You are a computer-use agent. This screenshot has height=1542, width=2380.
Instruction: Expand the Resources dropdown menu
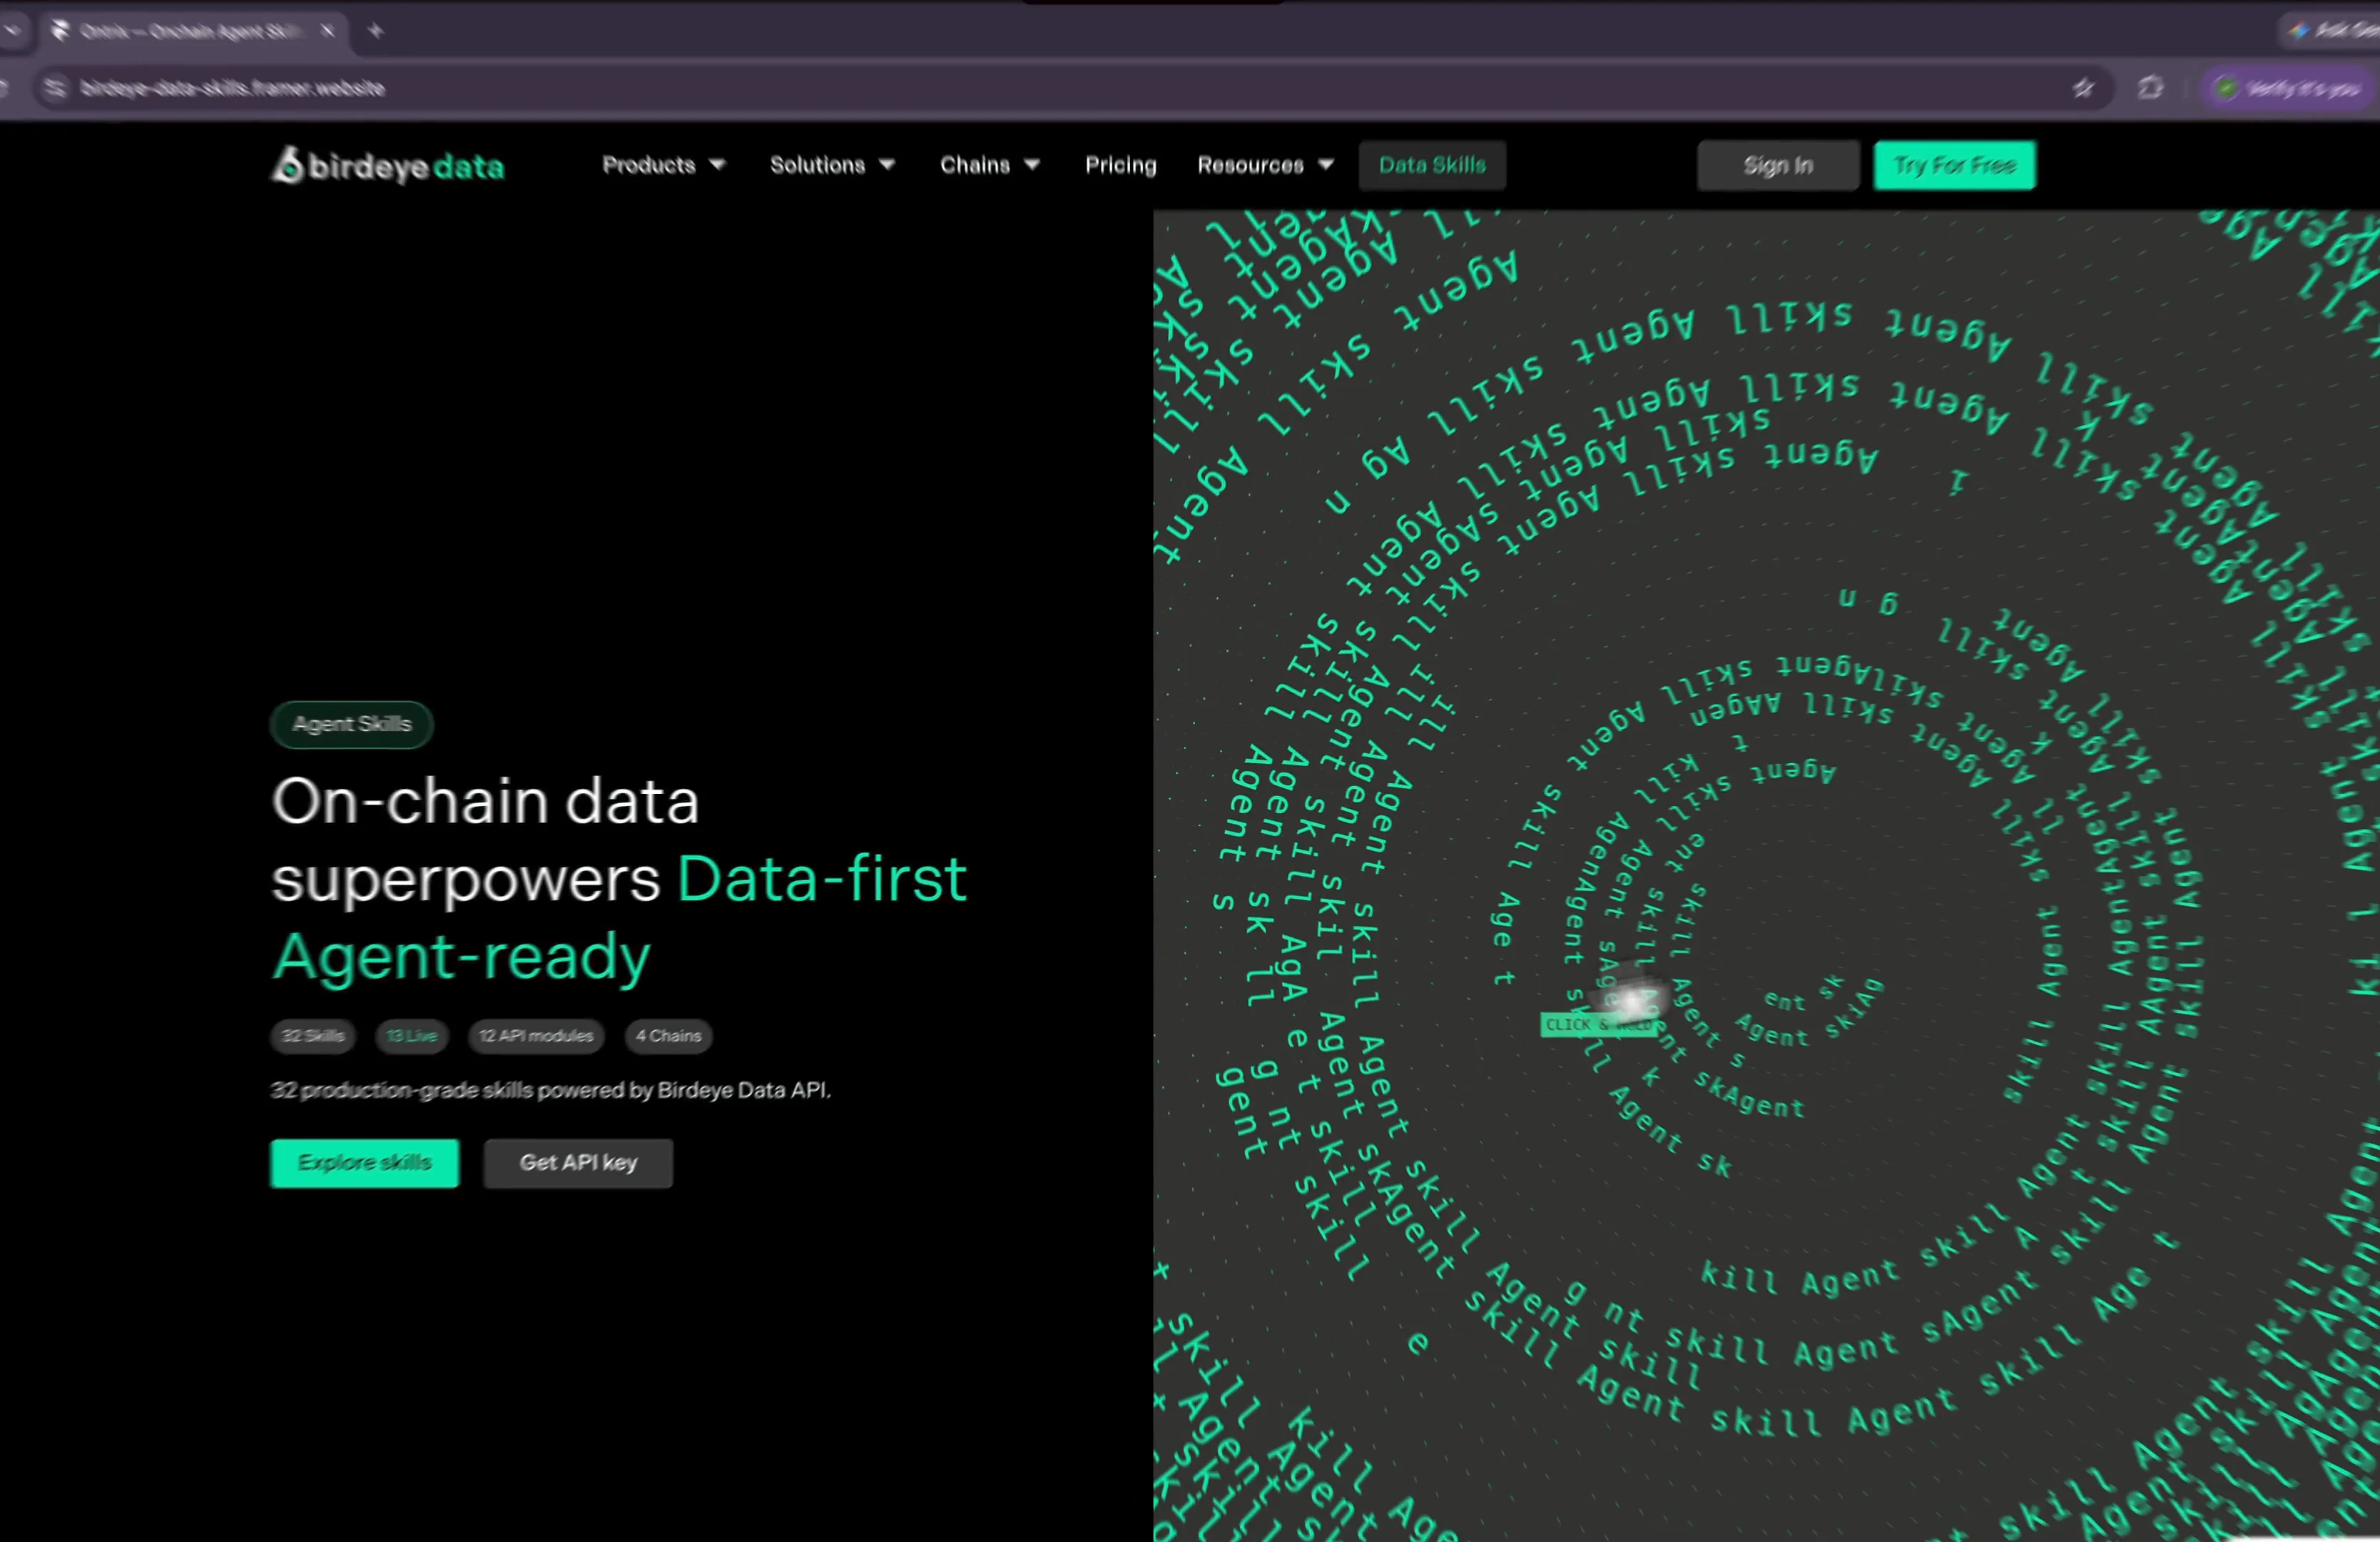click(1265, 165)
